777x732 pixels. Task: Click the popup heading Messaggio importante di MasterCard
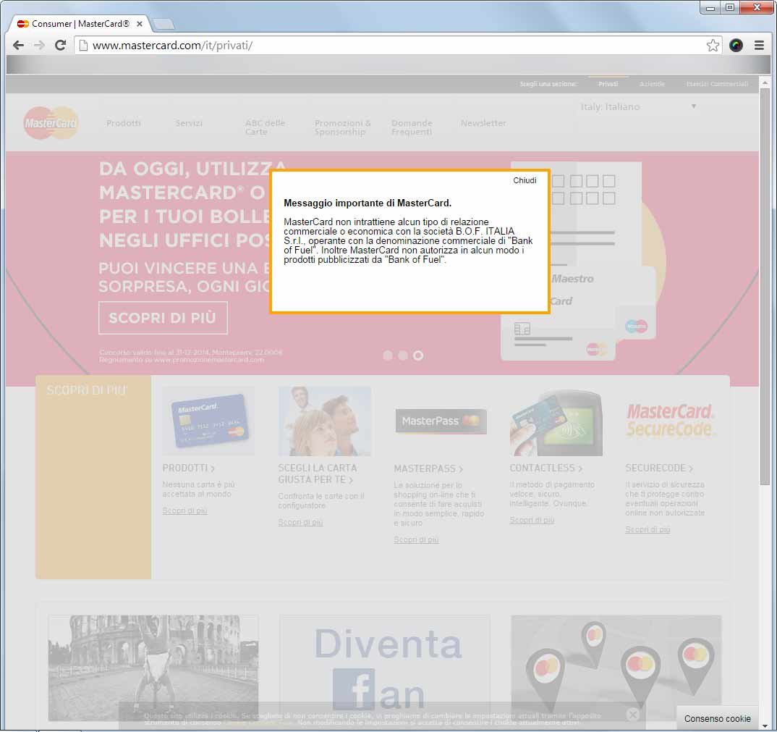(368, 203)
